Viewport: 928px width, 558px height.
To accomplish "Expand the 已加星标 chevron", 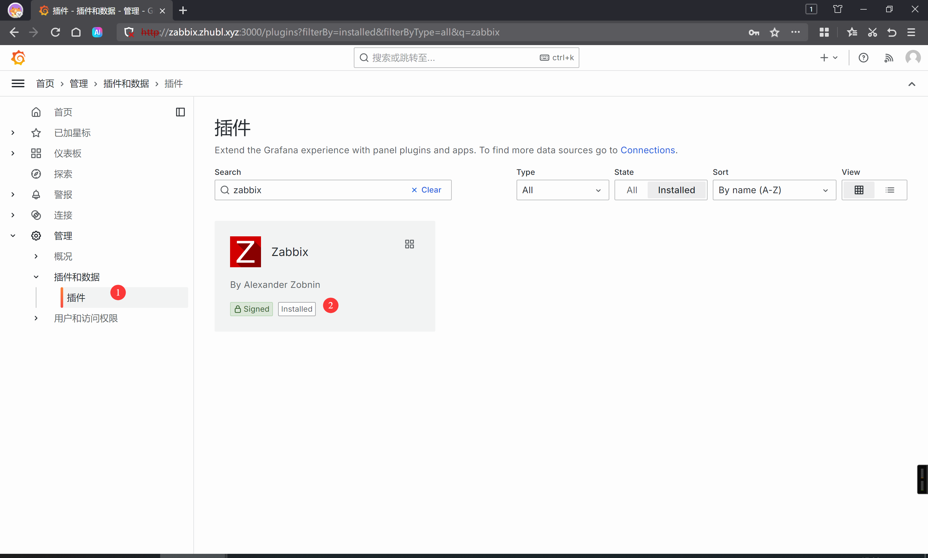I will (13, 133).
